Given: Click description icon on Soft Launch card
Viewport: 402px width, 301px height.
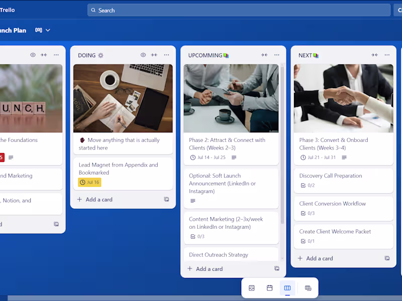Looking at the screenshot, I should point(193,201).
